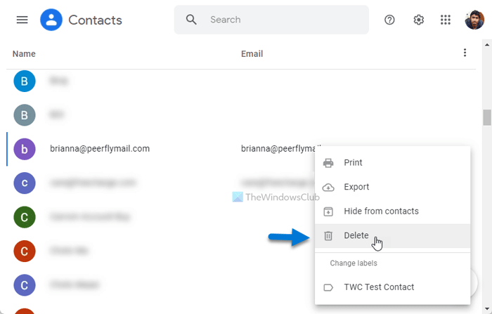Open the account profile picture
Image resolution: width=492 pixels, height=314 pixels.
click(x=474, y=20)
